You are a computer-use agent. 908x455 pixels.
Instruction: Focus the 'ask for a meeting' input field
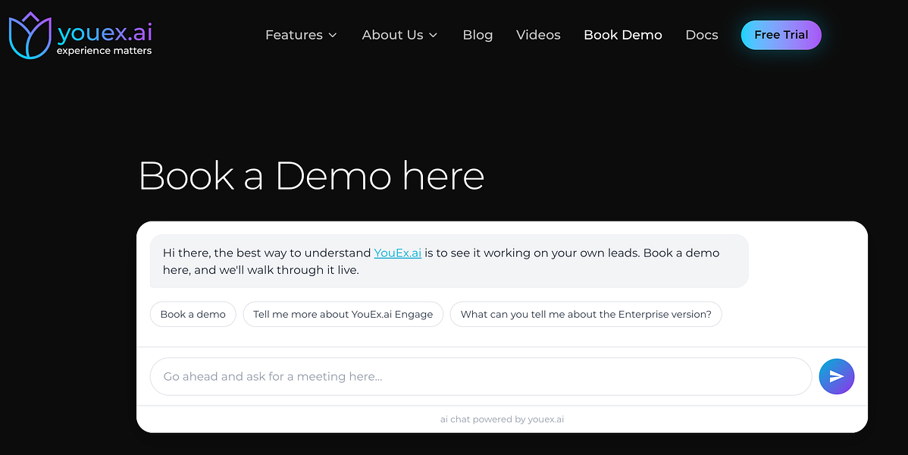481,377
